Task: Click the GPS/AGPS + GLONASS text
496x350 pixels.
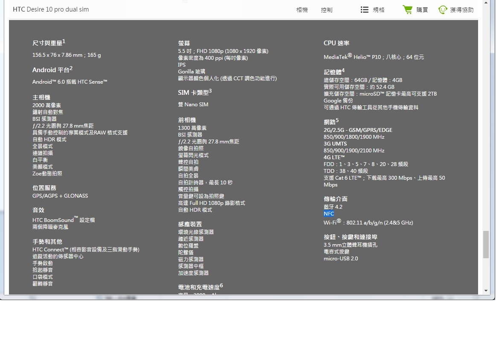Action: [x=60, y=196]
